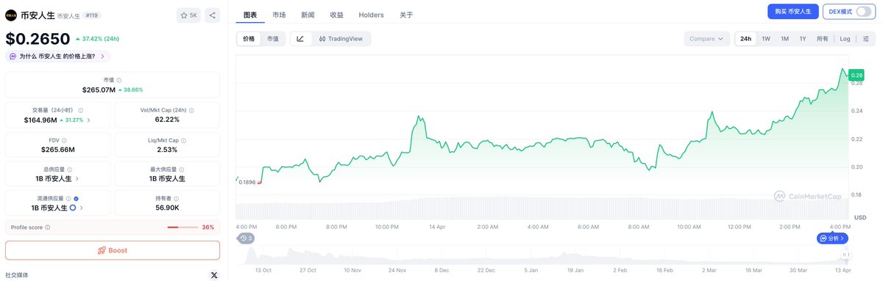This screenshot has width=883, height=281.
Task: Open the X (Twitter) social media icon
Action: (x=214, y=275)
